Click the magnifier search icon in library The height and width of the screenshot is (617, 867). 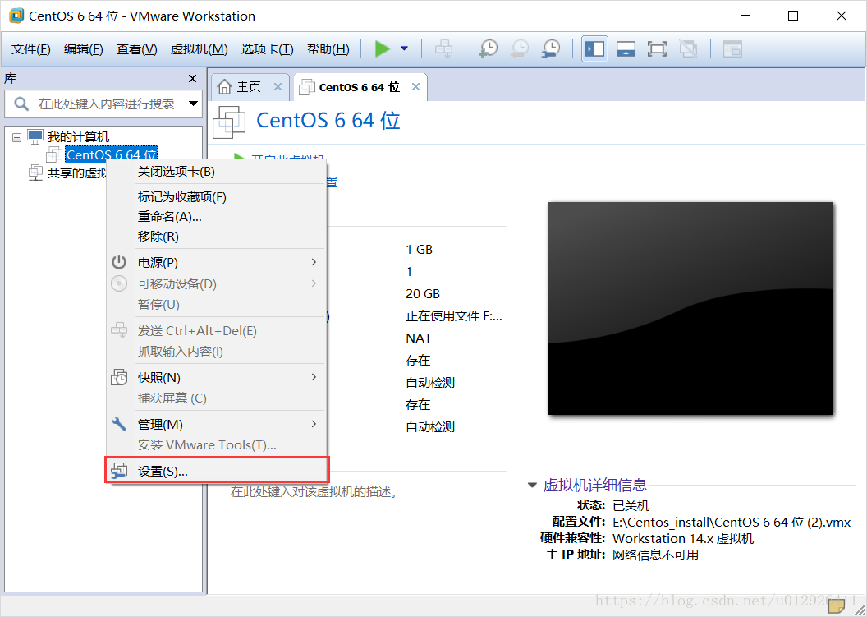[x=21, y=104]
